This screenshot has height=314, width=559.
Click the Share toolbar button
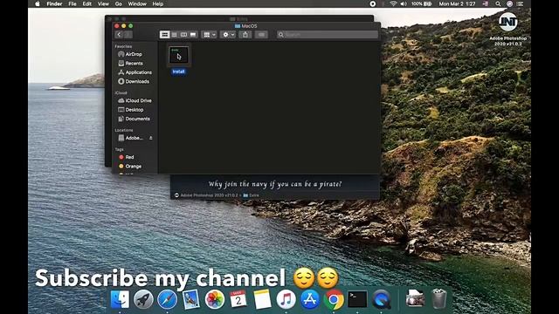click(x=245, y=35)
